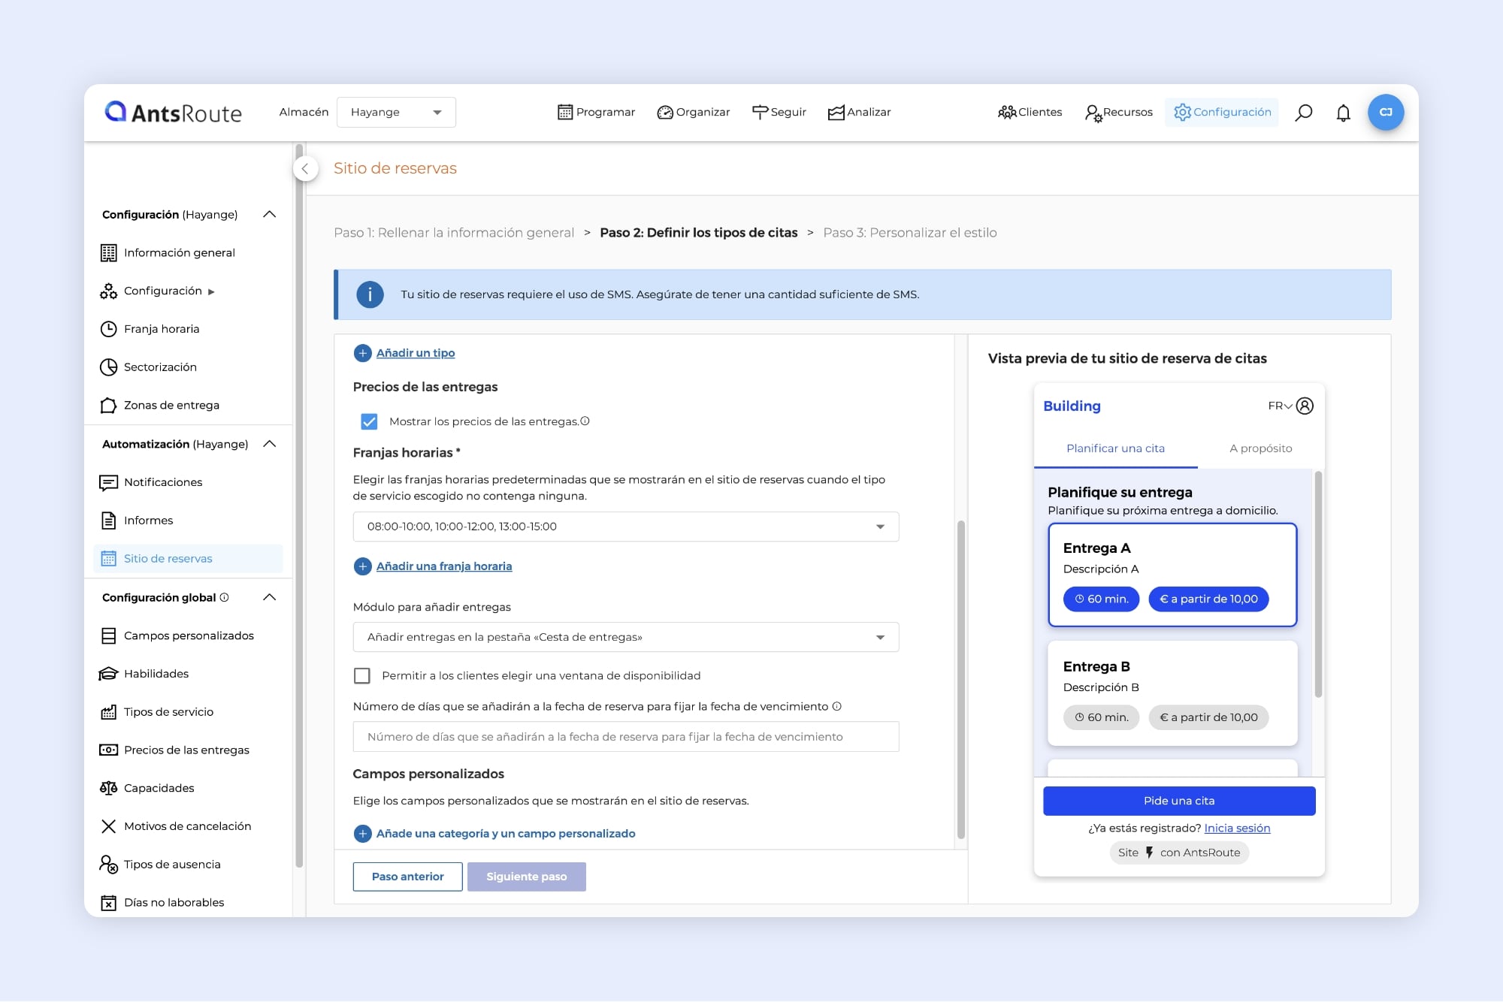Enable the ventana de disponibilidad checkbox
This screenshot has width=1503, height=1002.
click(362, 676)
